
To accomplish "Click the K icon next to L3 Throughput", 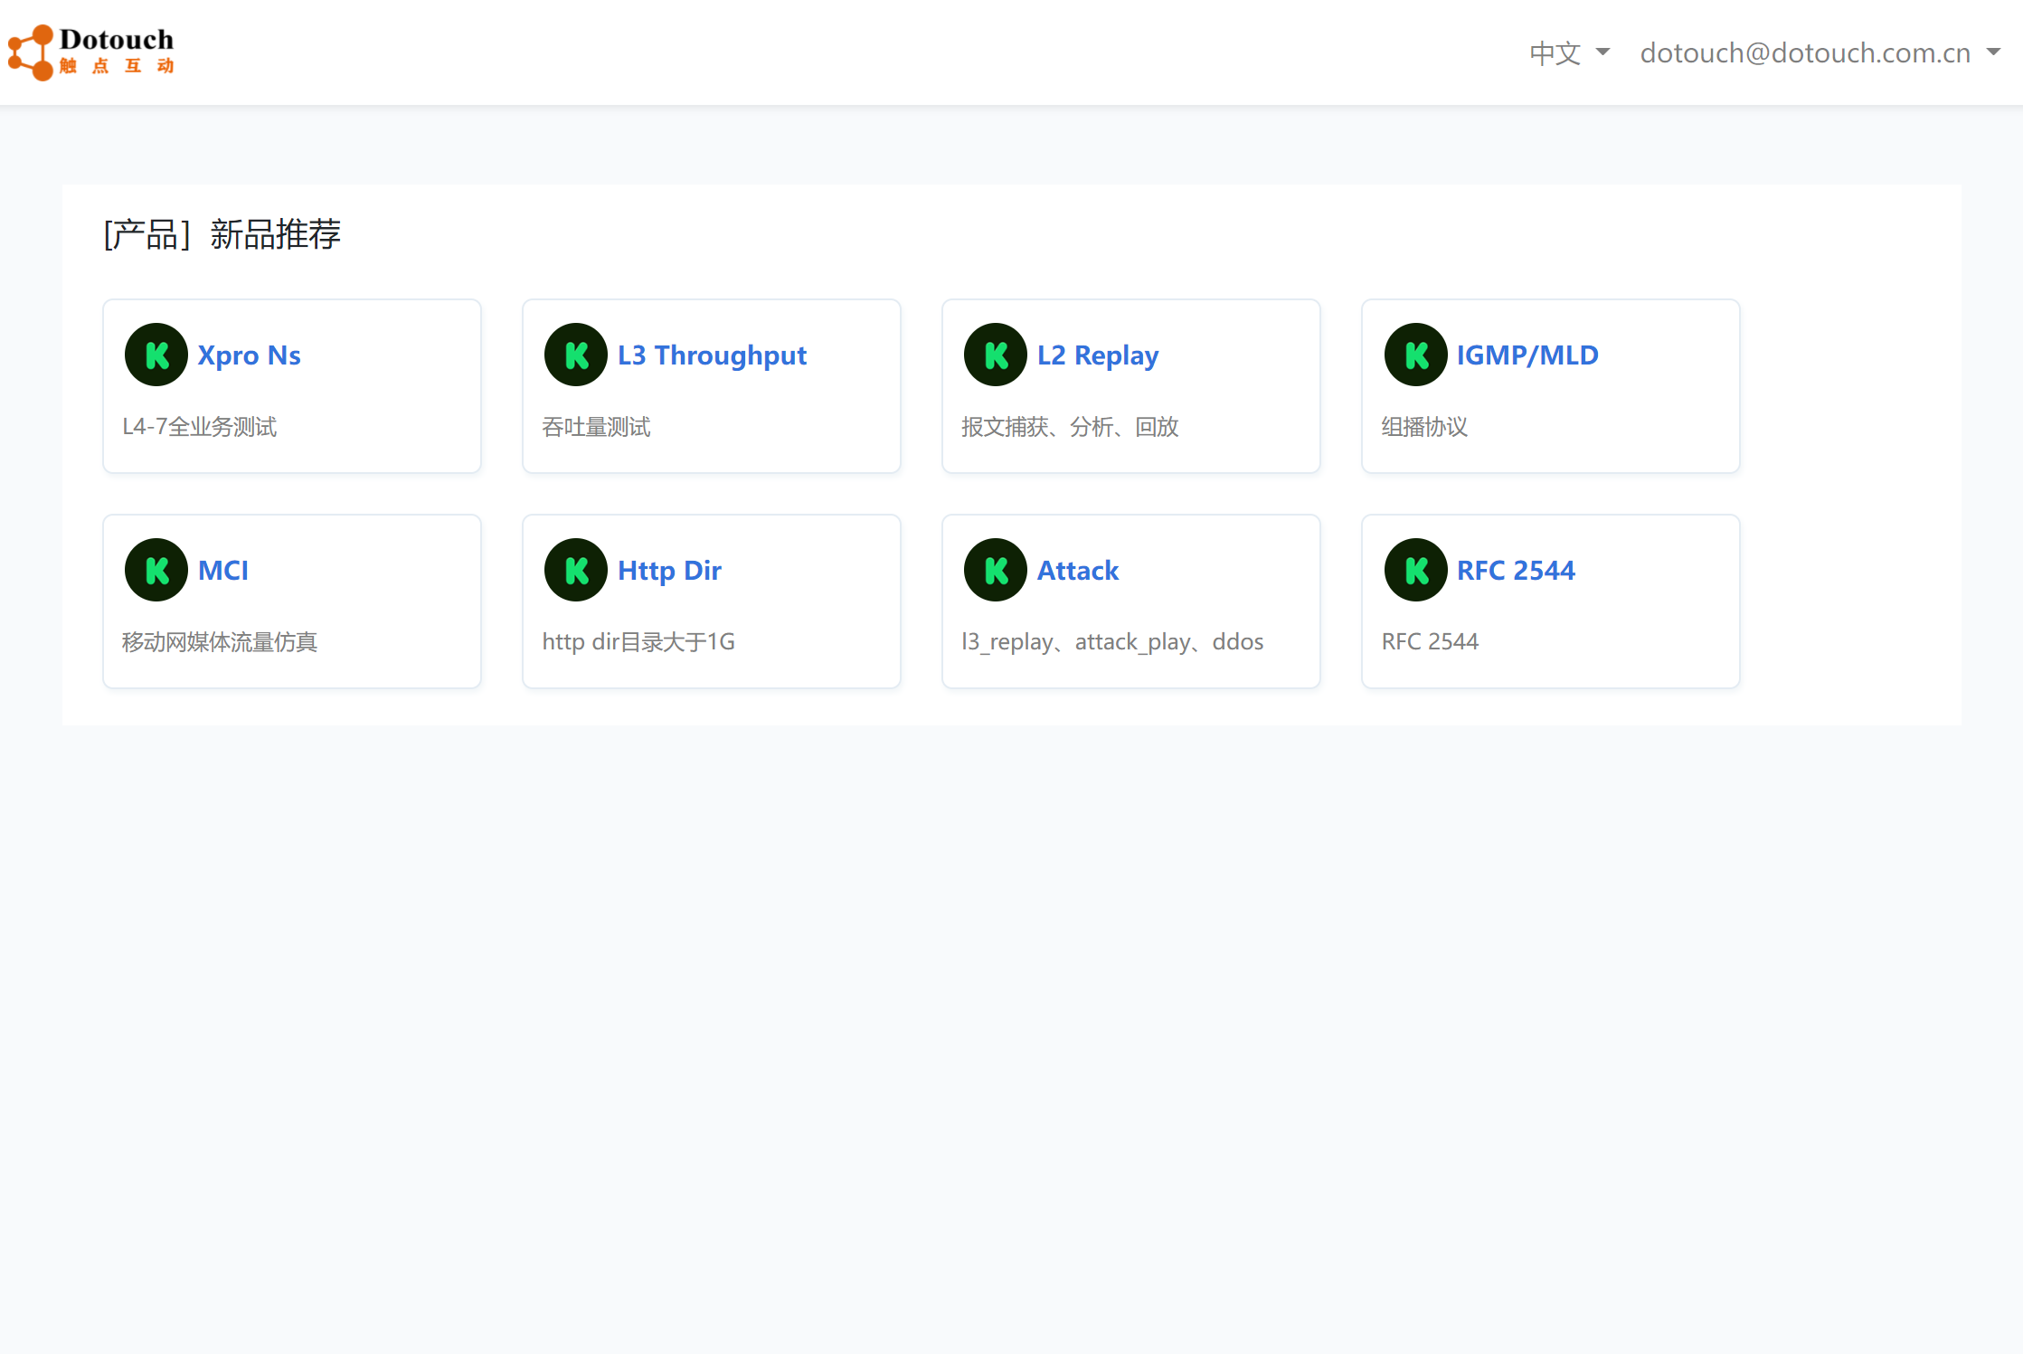I will 576,355.
